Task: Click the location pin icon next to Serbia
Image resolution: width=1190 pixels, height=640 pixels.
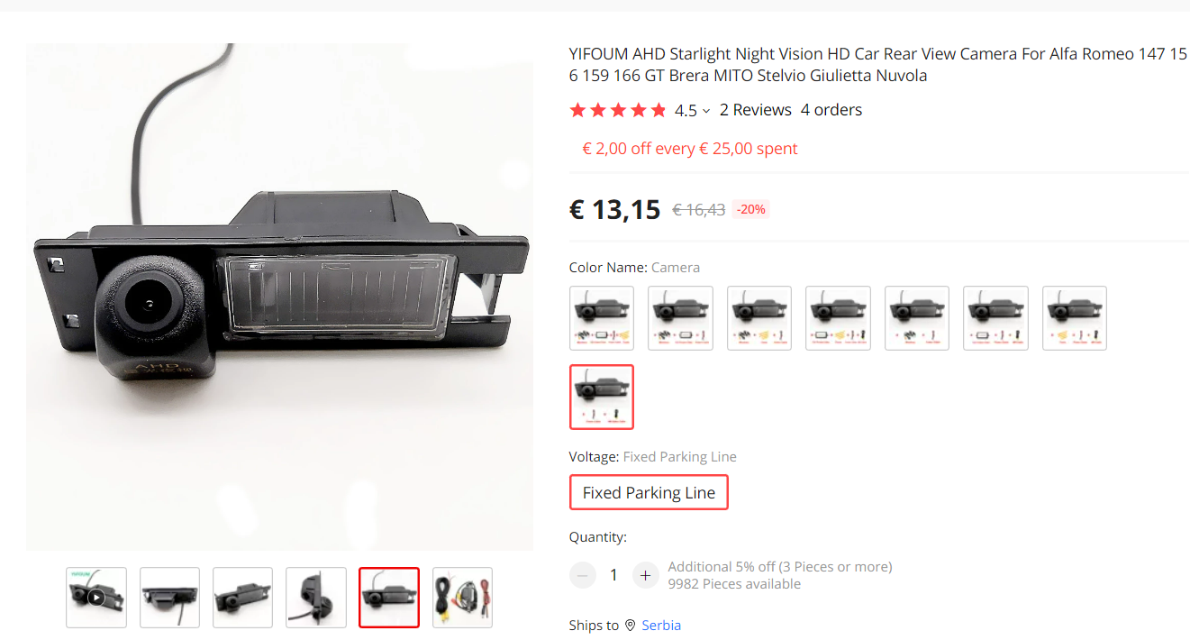Action: [630, 626]
